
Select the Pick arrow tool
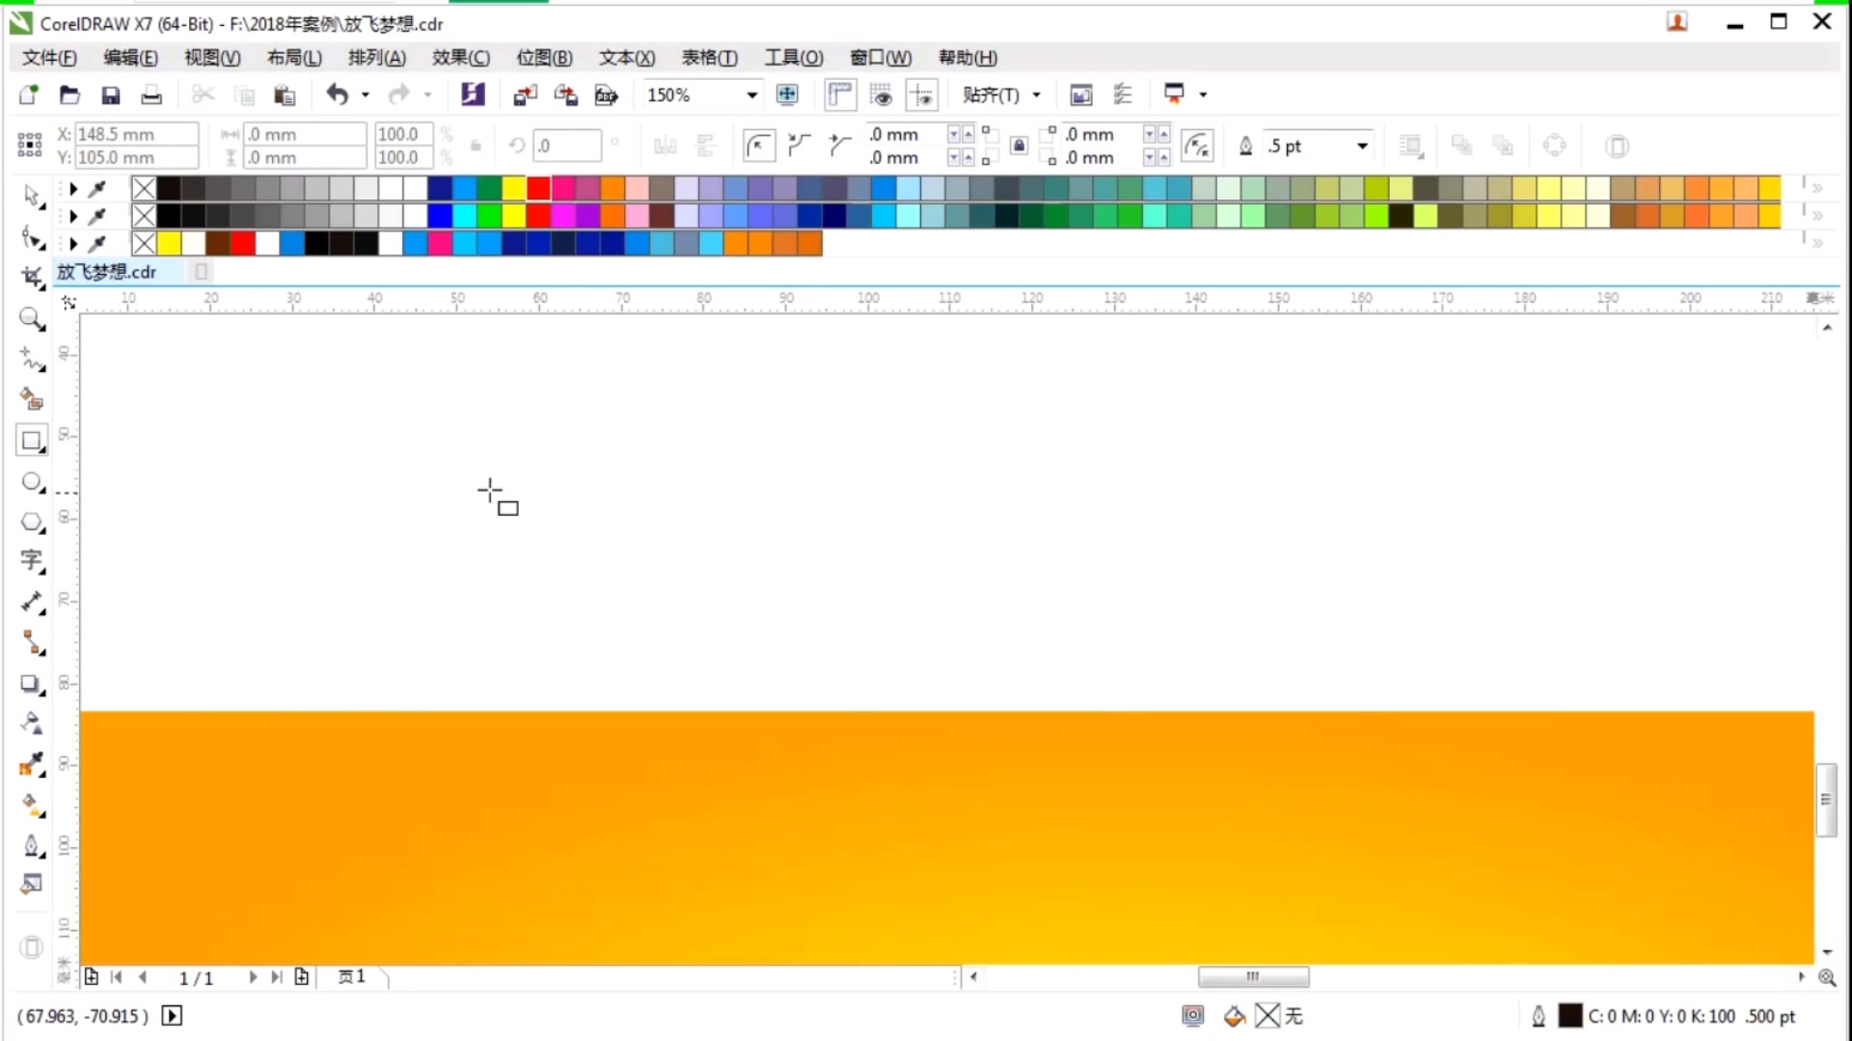point(31,196)
